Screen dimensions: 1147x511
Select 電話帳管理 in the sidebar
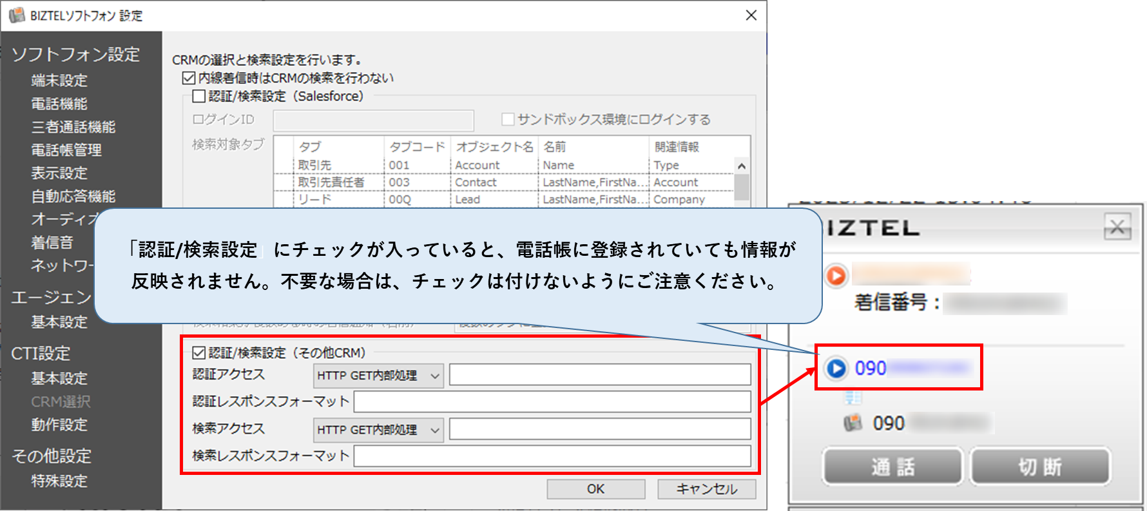tap(66, 150)
